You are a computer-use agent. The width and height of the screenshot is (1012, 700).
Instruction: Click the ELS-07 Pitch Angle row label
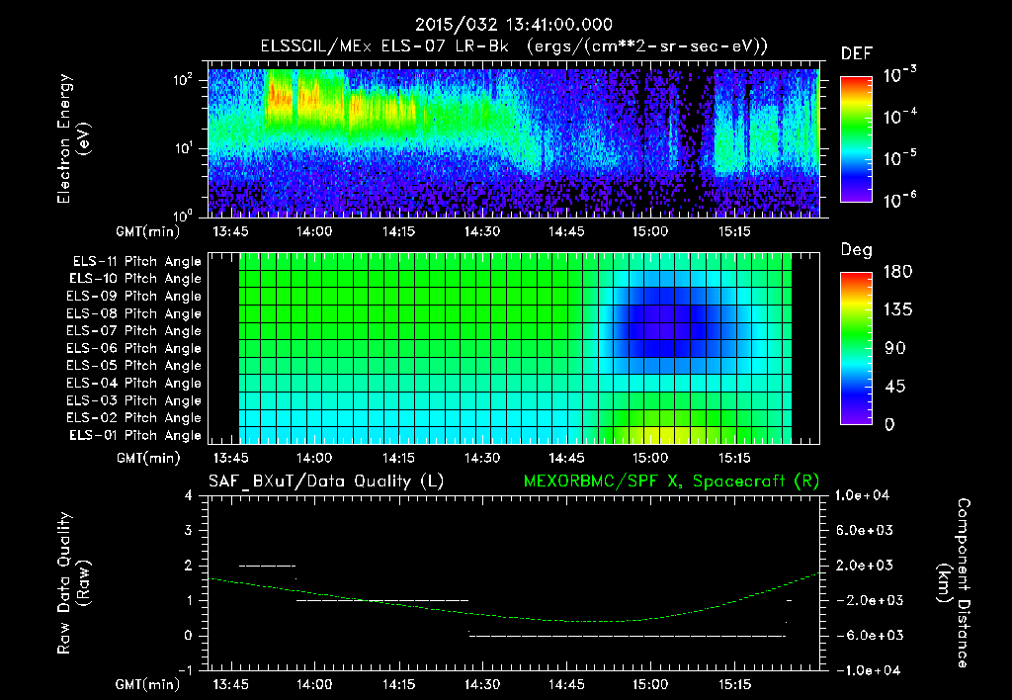[134, 330]
